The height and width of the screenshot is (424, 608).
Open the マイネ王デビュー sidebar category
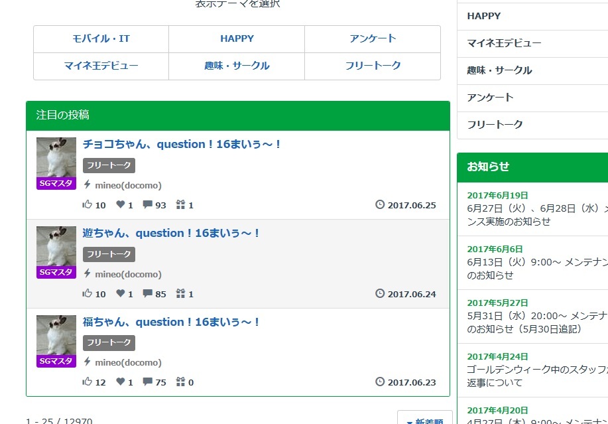504,43
